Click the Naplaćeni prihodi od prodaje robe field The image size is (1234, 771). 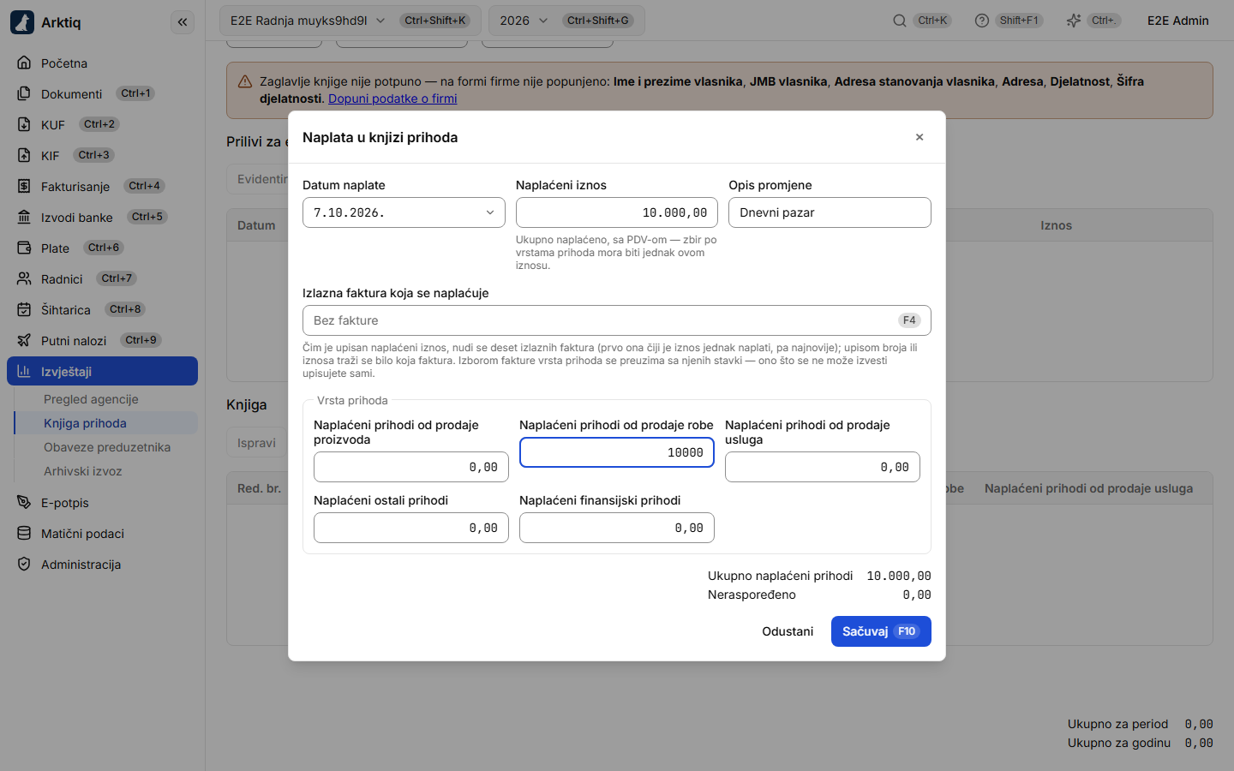pos(617,452)
